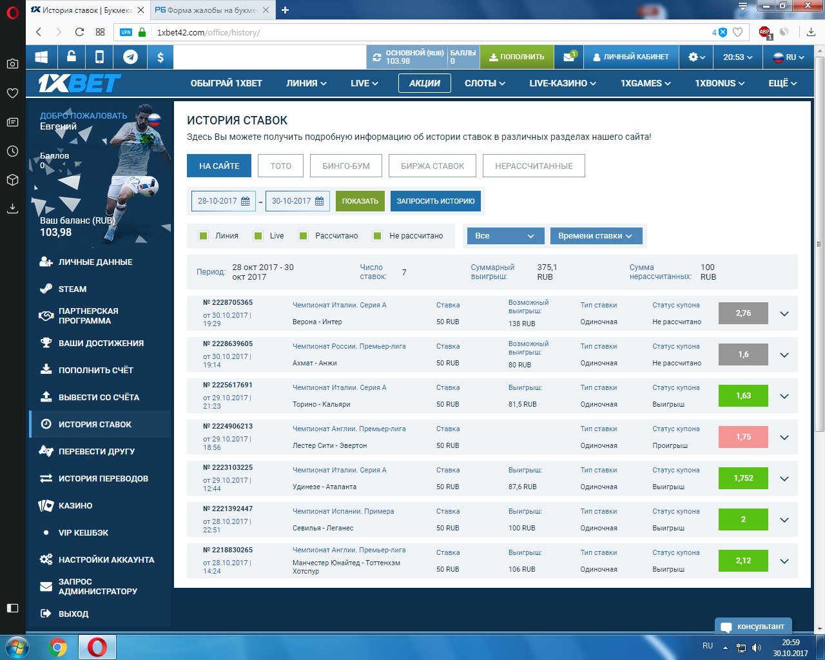825x660 pixels.
Task: Expand bet Удинезе - Аталанта details
Action: point(784,479)
